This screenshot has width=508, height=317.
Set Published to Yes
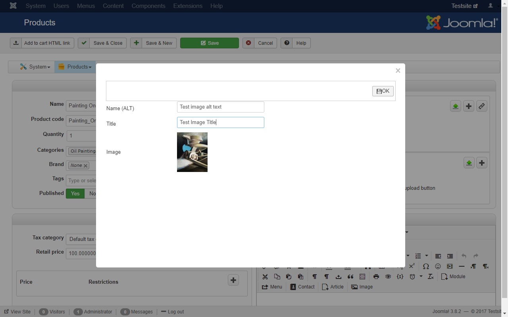(75, 194)
